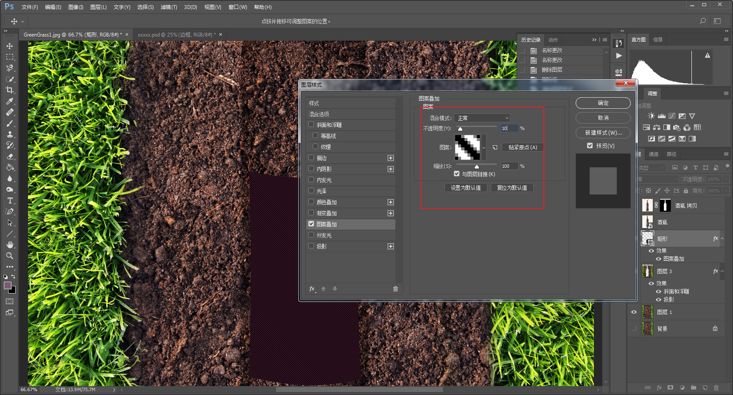Click 取消 button in Layer Style dialog

click(x=603, y=118)
